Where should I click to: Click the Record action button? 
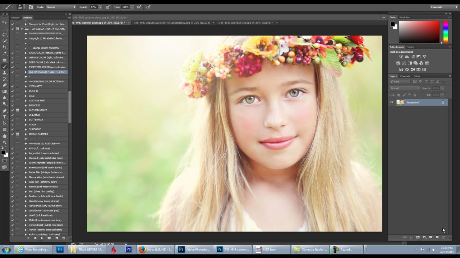click(x=35, y=238)
